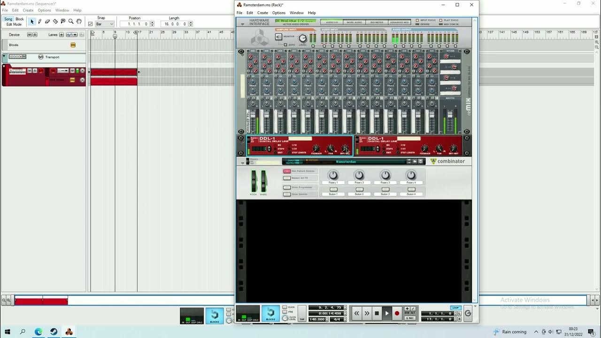Select the Hand scroll tool
This screenshot has width=601, height=338.
79,22
